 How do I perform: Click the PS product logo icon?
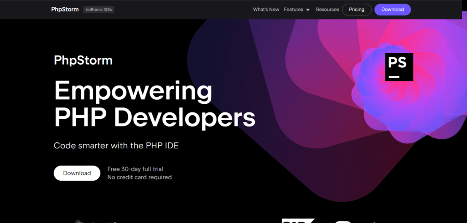click(399, 67)
